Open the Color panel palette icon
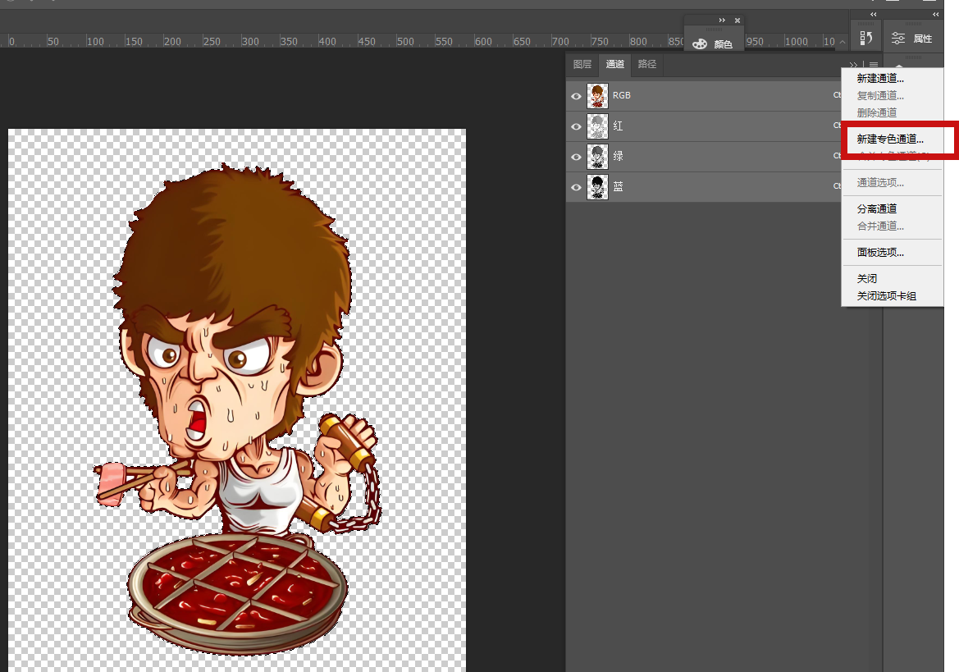This screenshot has height=672, width=959. coord(700,44)
